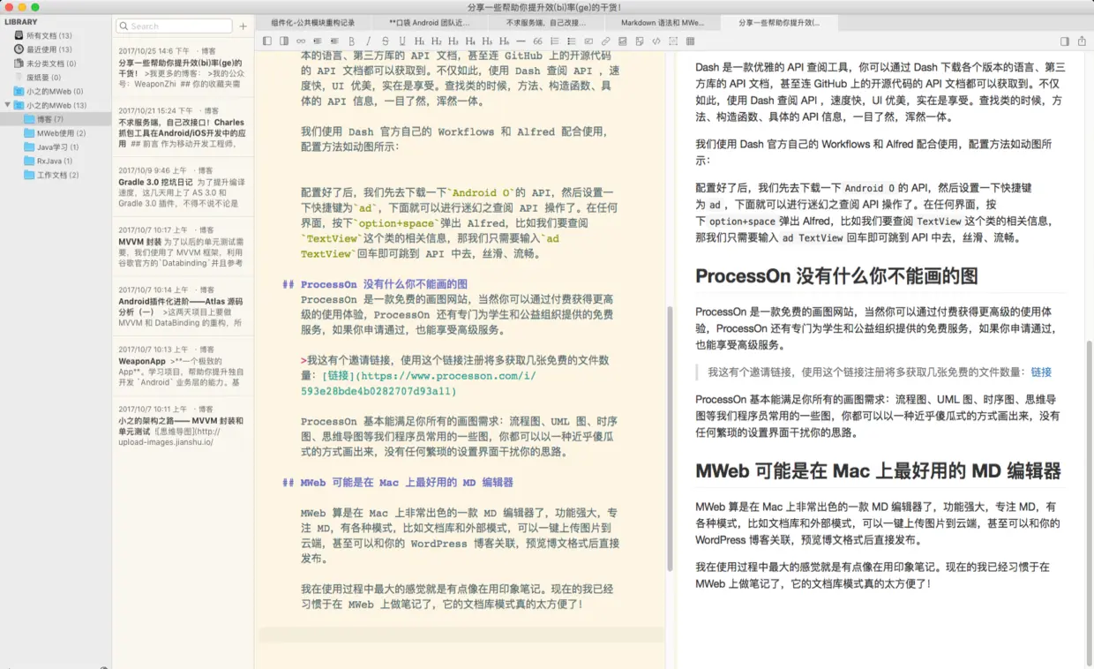Apply bold formatting with B icon
Screen dimensions: 1094x669
tap(351, 41)
